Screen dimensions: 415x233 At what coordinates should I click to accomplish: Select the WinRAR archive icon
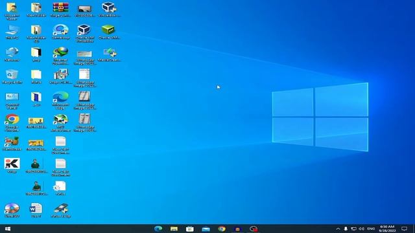tap(60, 10)
